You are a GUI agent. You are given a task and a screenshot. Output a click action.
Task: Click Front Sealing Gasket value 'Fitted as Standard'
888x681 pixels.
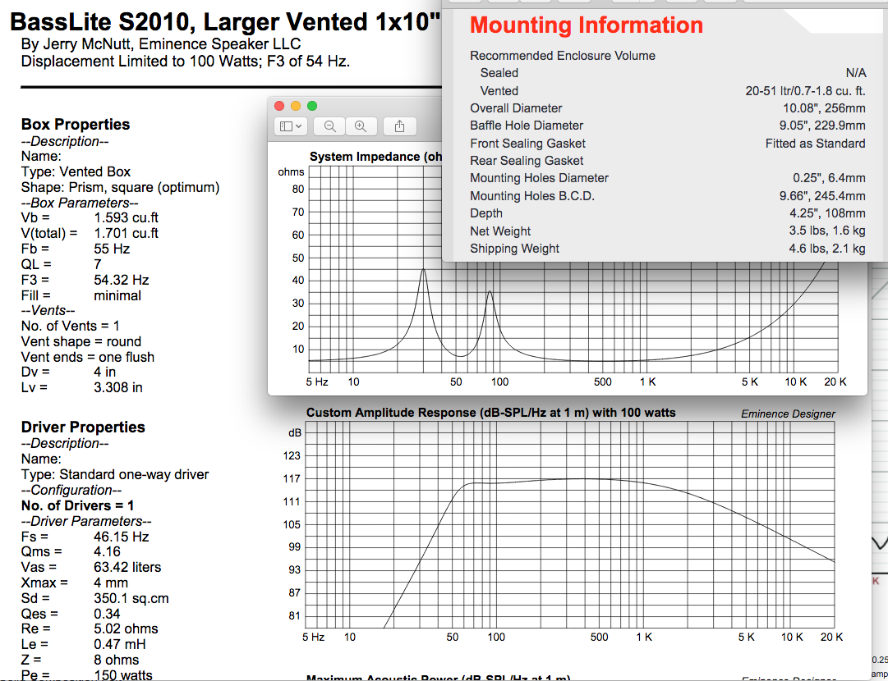[815, 143]
